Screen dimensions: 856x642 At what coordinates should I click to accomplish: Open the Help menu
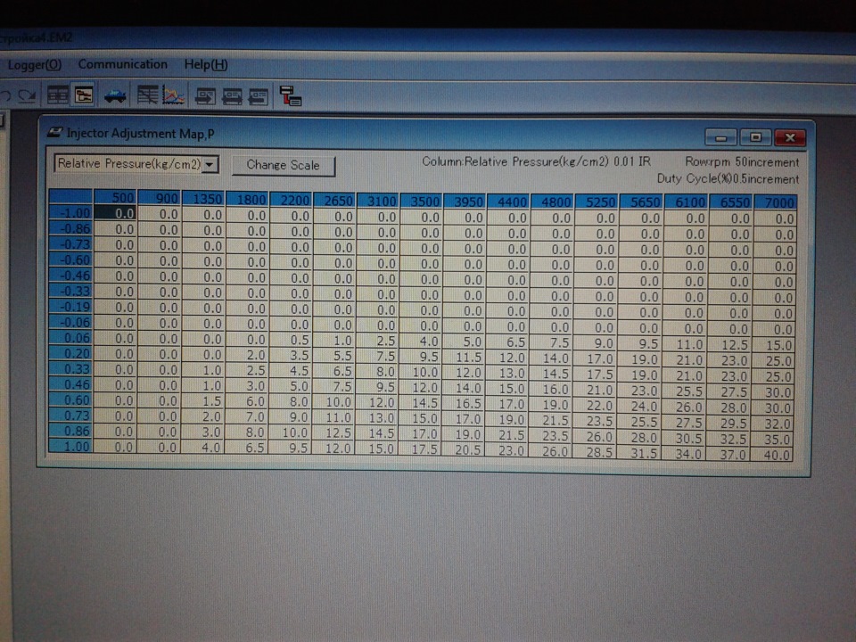click(x=206, y=64)
